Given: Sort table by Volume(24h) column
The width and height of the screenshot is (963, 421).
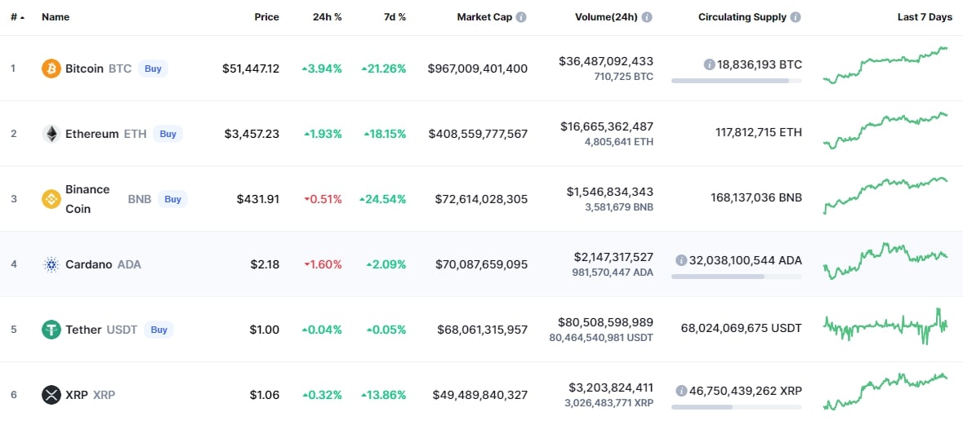Looking at the screenshot, I should 607,17.
